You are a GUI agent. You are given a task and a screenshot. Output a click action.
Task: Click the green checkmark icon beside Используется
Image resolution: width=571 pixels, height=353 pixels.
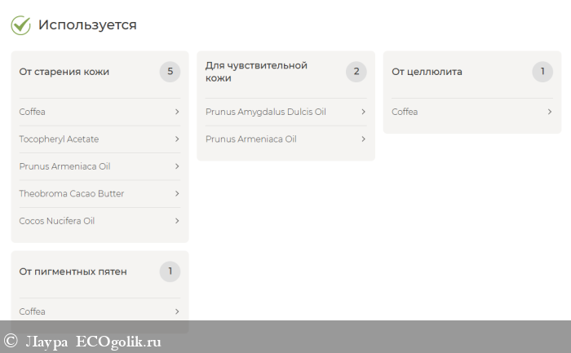[20, 25]
